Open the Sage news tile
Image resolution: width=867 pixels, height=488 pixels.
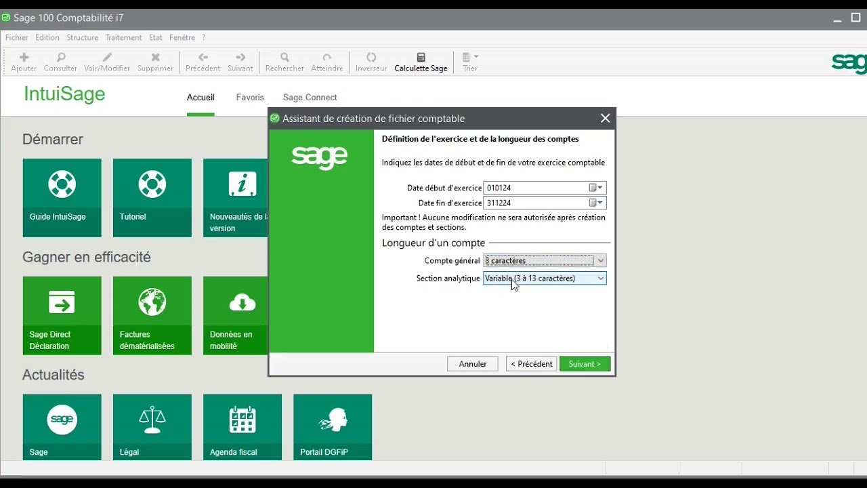pos(62,428)
